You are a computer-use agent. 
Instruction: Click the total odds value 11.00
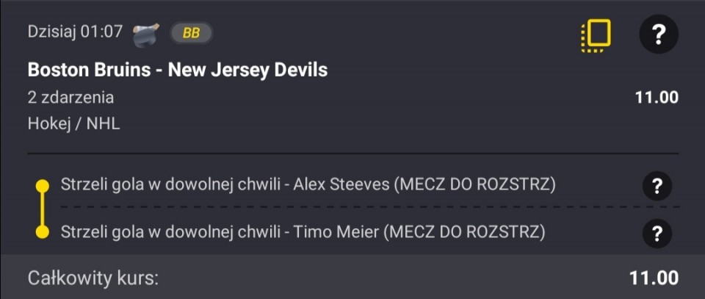tap(654, 278)
